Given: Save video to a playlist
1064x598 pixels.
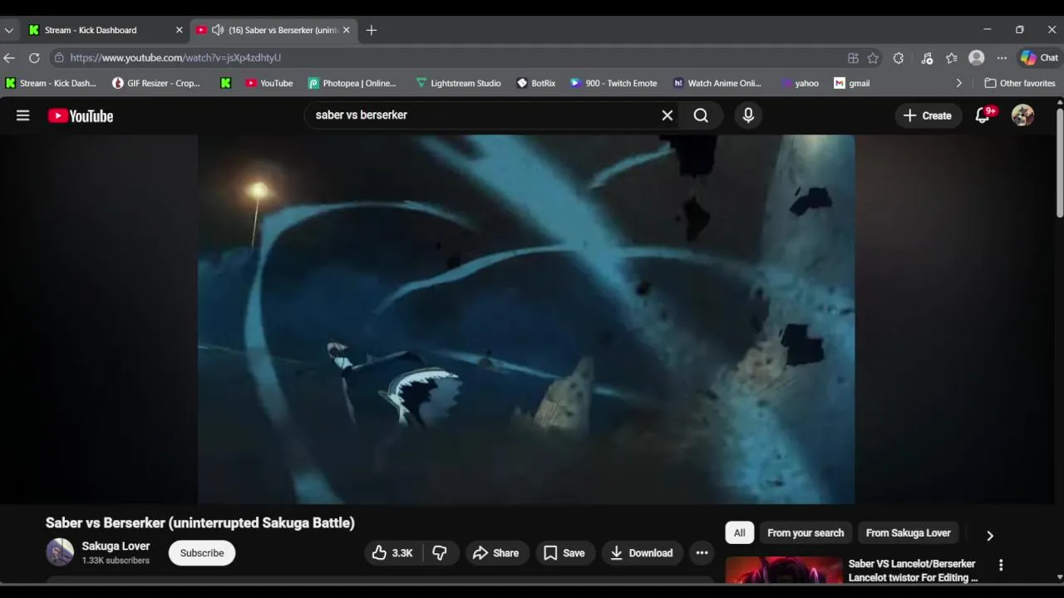Looking at the screenshot, I should click(564, 553).
